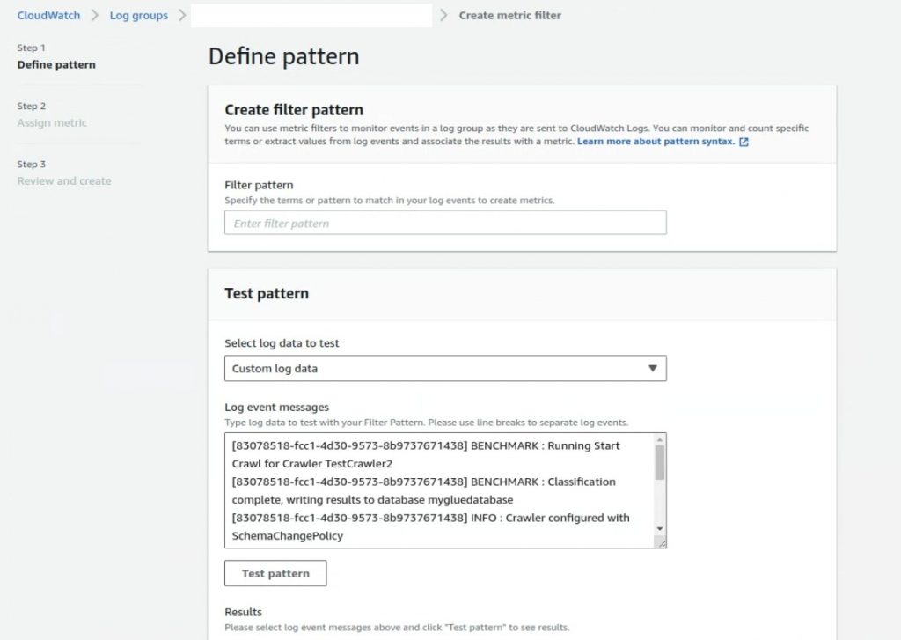
Task: Click the log messages textarea resize handle
Action: click(x=661, y=542)
